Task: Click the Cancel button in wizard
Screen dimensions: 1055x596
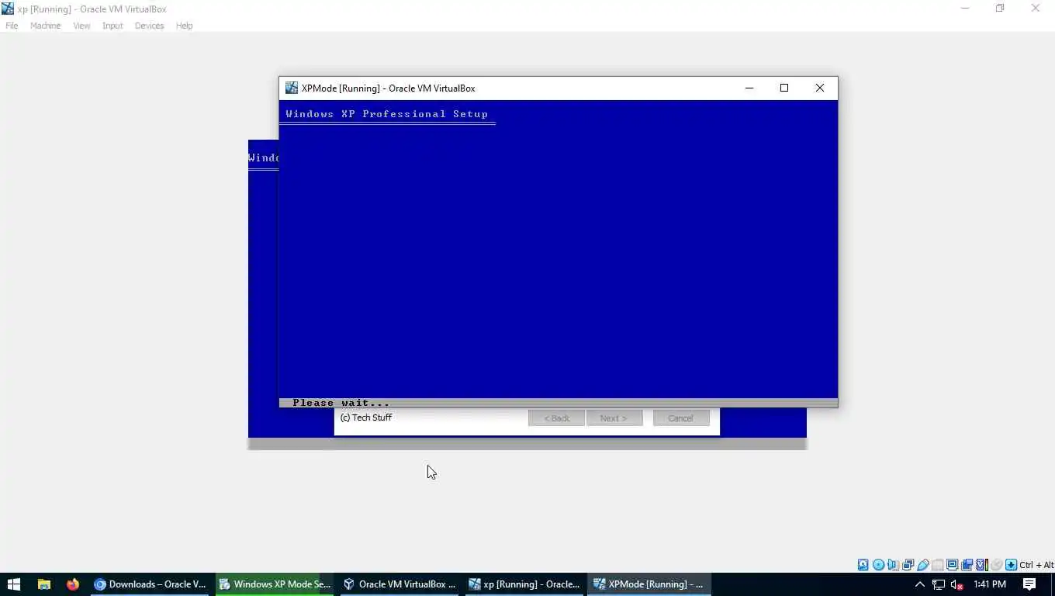Action: click(x=681, y=418)
